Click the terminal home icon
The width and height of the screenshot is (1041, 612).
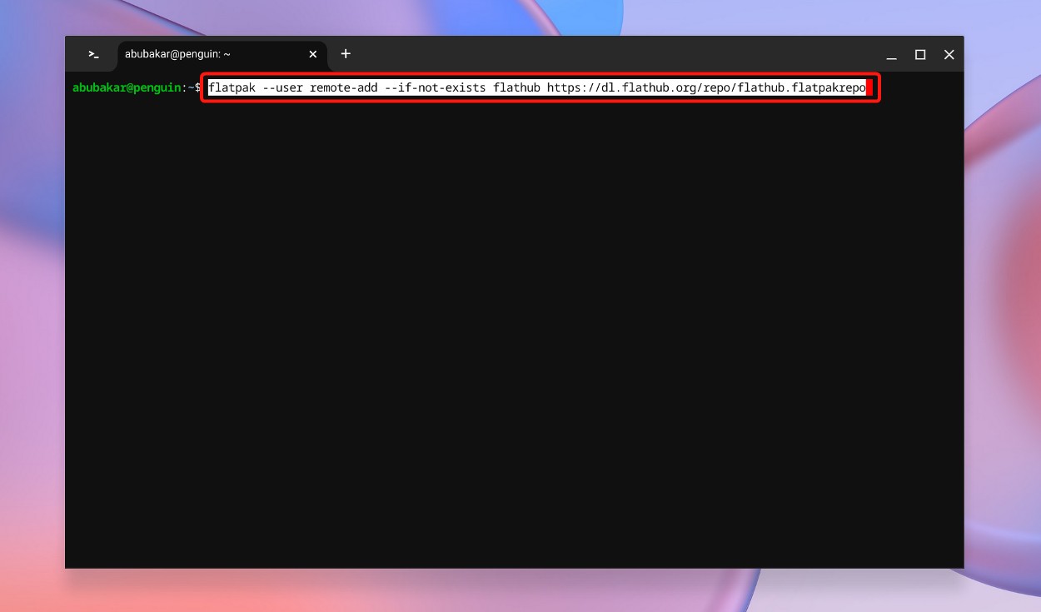[x=93, y=54]
